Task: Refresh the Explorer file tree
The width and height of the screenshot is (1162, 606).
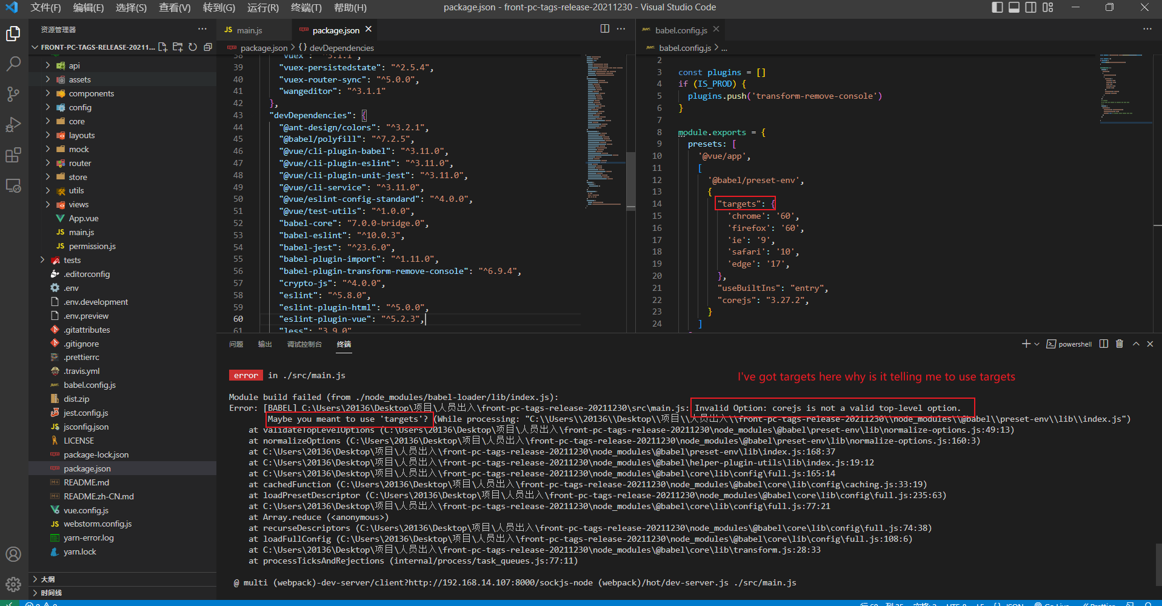Action: pyautogui.click(x=193, y=47)
